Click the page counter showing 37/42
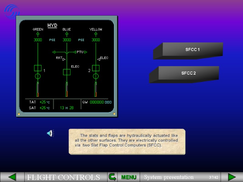Viewport: 243px width, 182px height. [x=214, y=177]
